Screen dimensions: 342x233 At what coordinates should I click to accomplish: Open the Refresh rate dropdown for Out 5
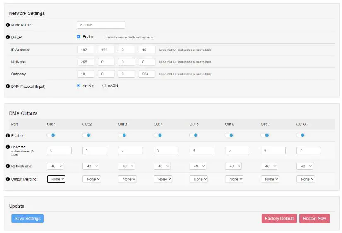point(198,166)
